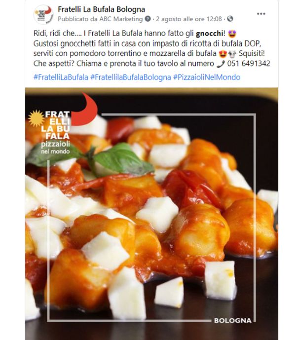
Task: Click the BOLOGNA label on the photo
Action: point(233,320)
